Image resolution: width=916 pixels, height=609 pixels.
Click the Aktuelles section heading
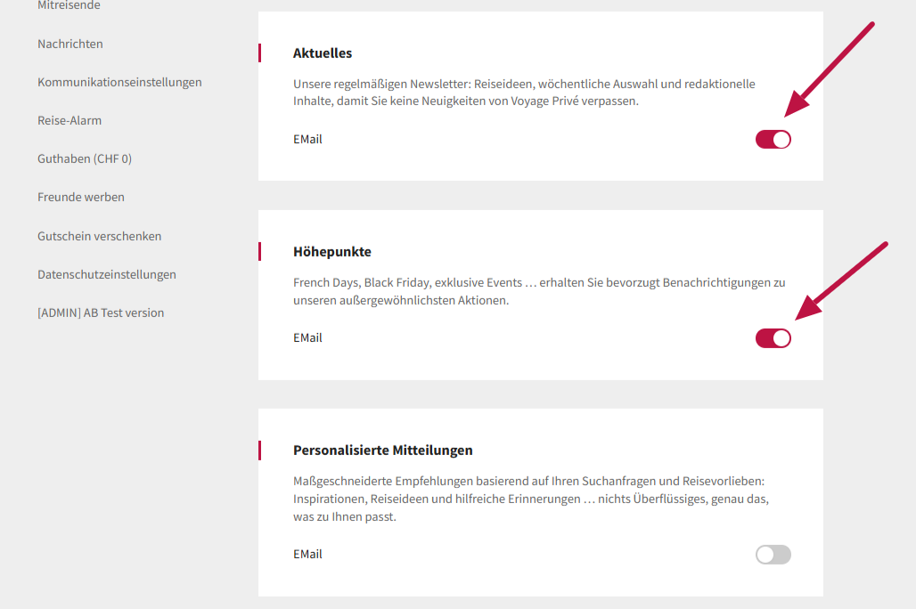click(323, 53)
